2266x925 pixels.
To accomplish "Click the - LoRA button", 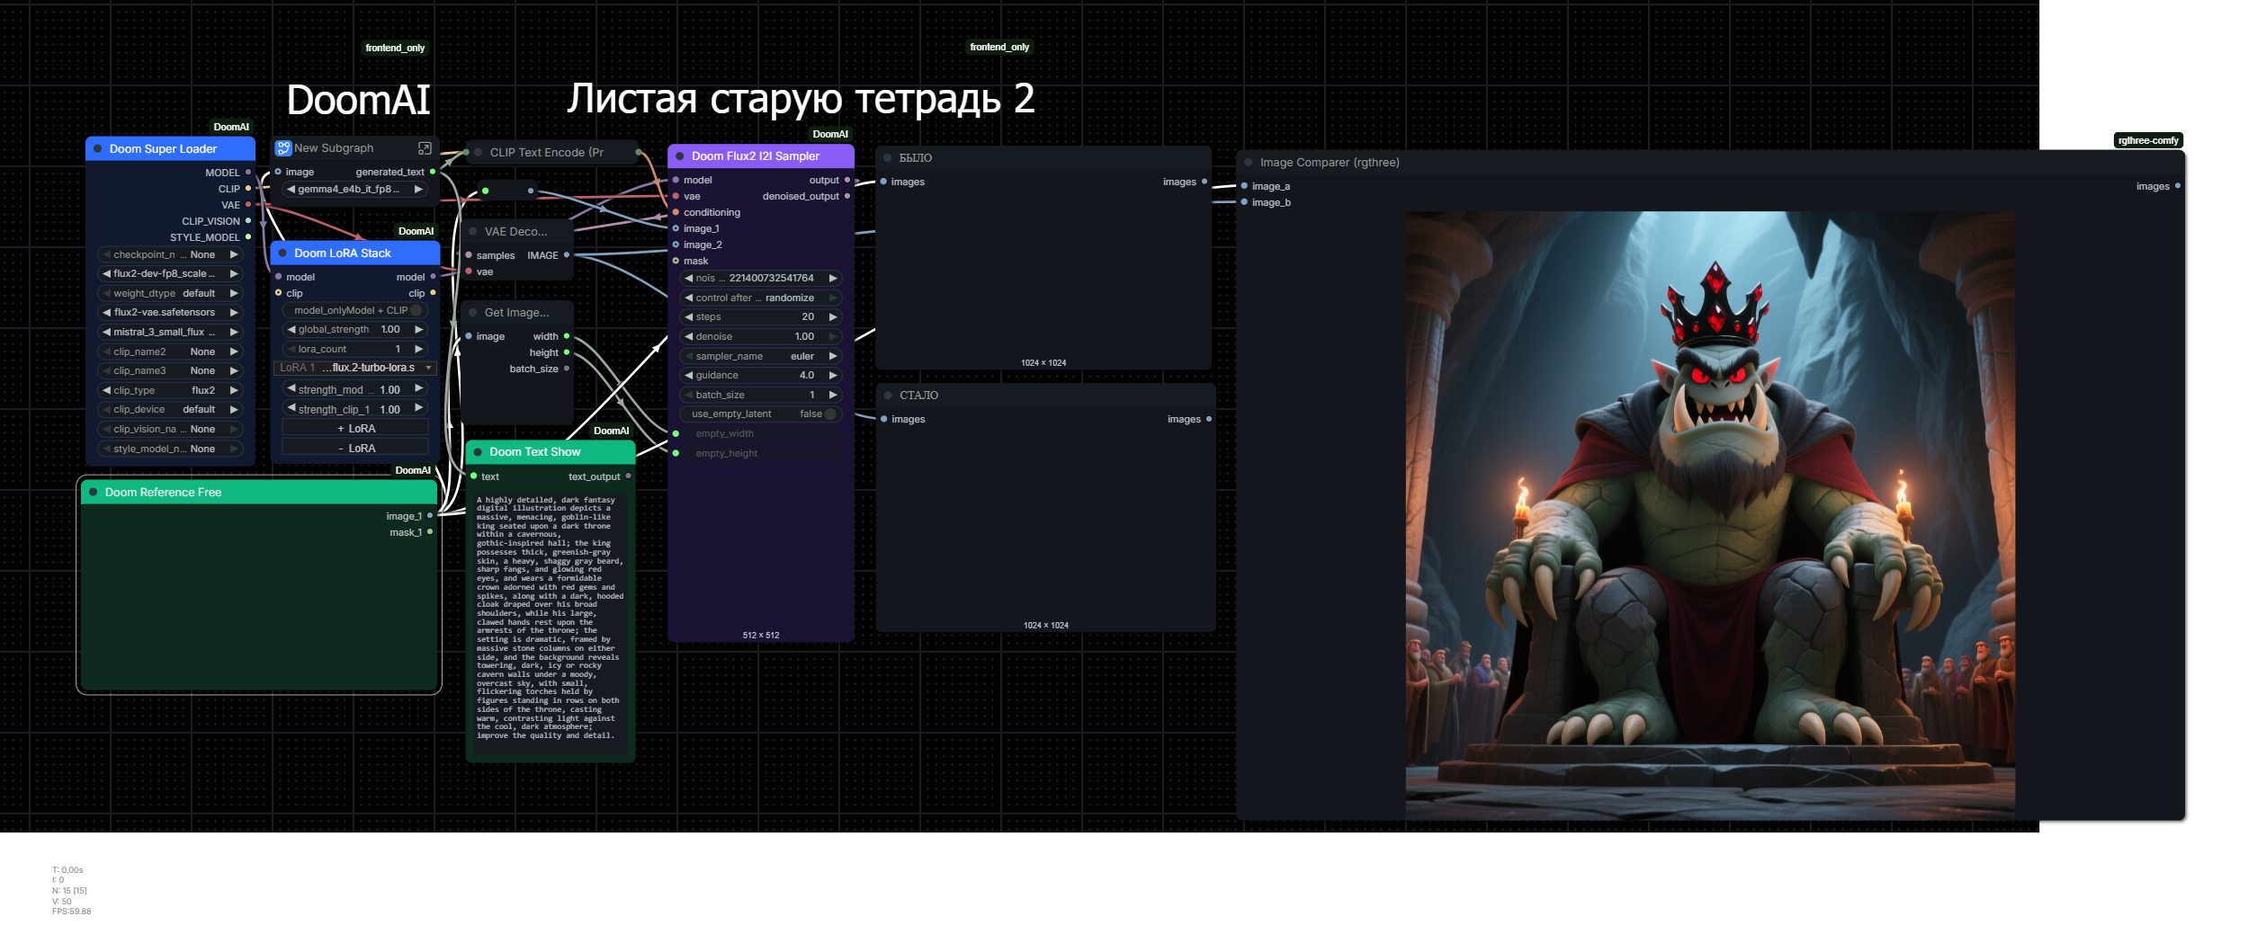I will pos(355,449).
